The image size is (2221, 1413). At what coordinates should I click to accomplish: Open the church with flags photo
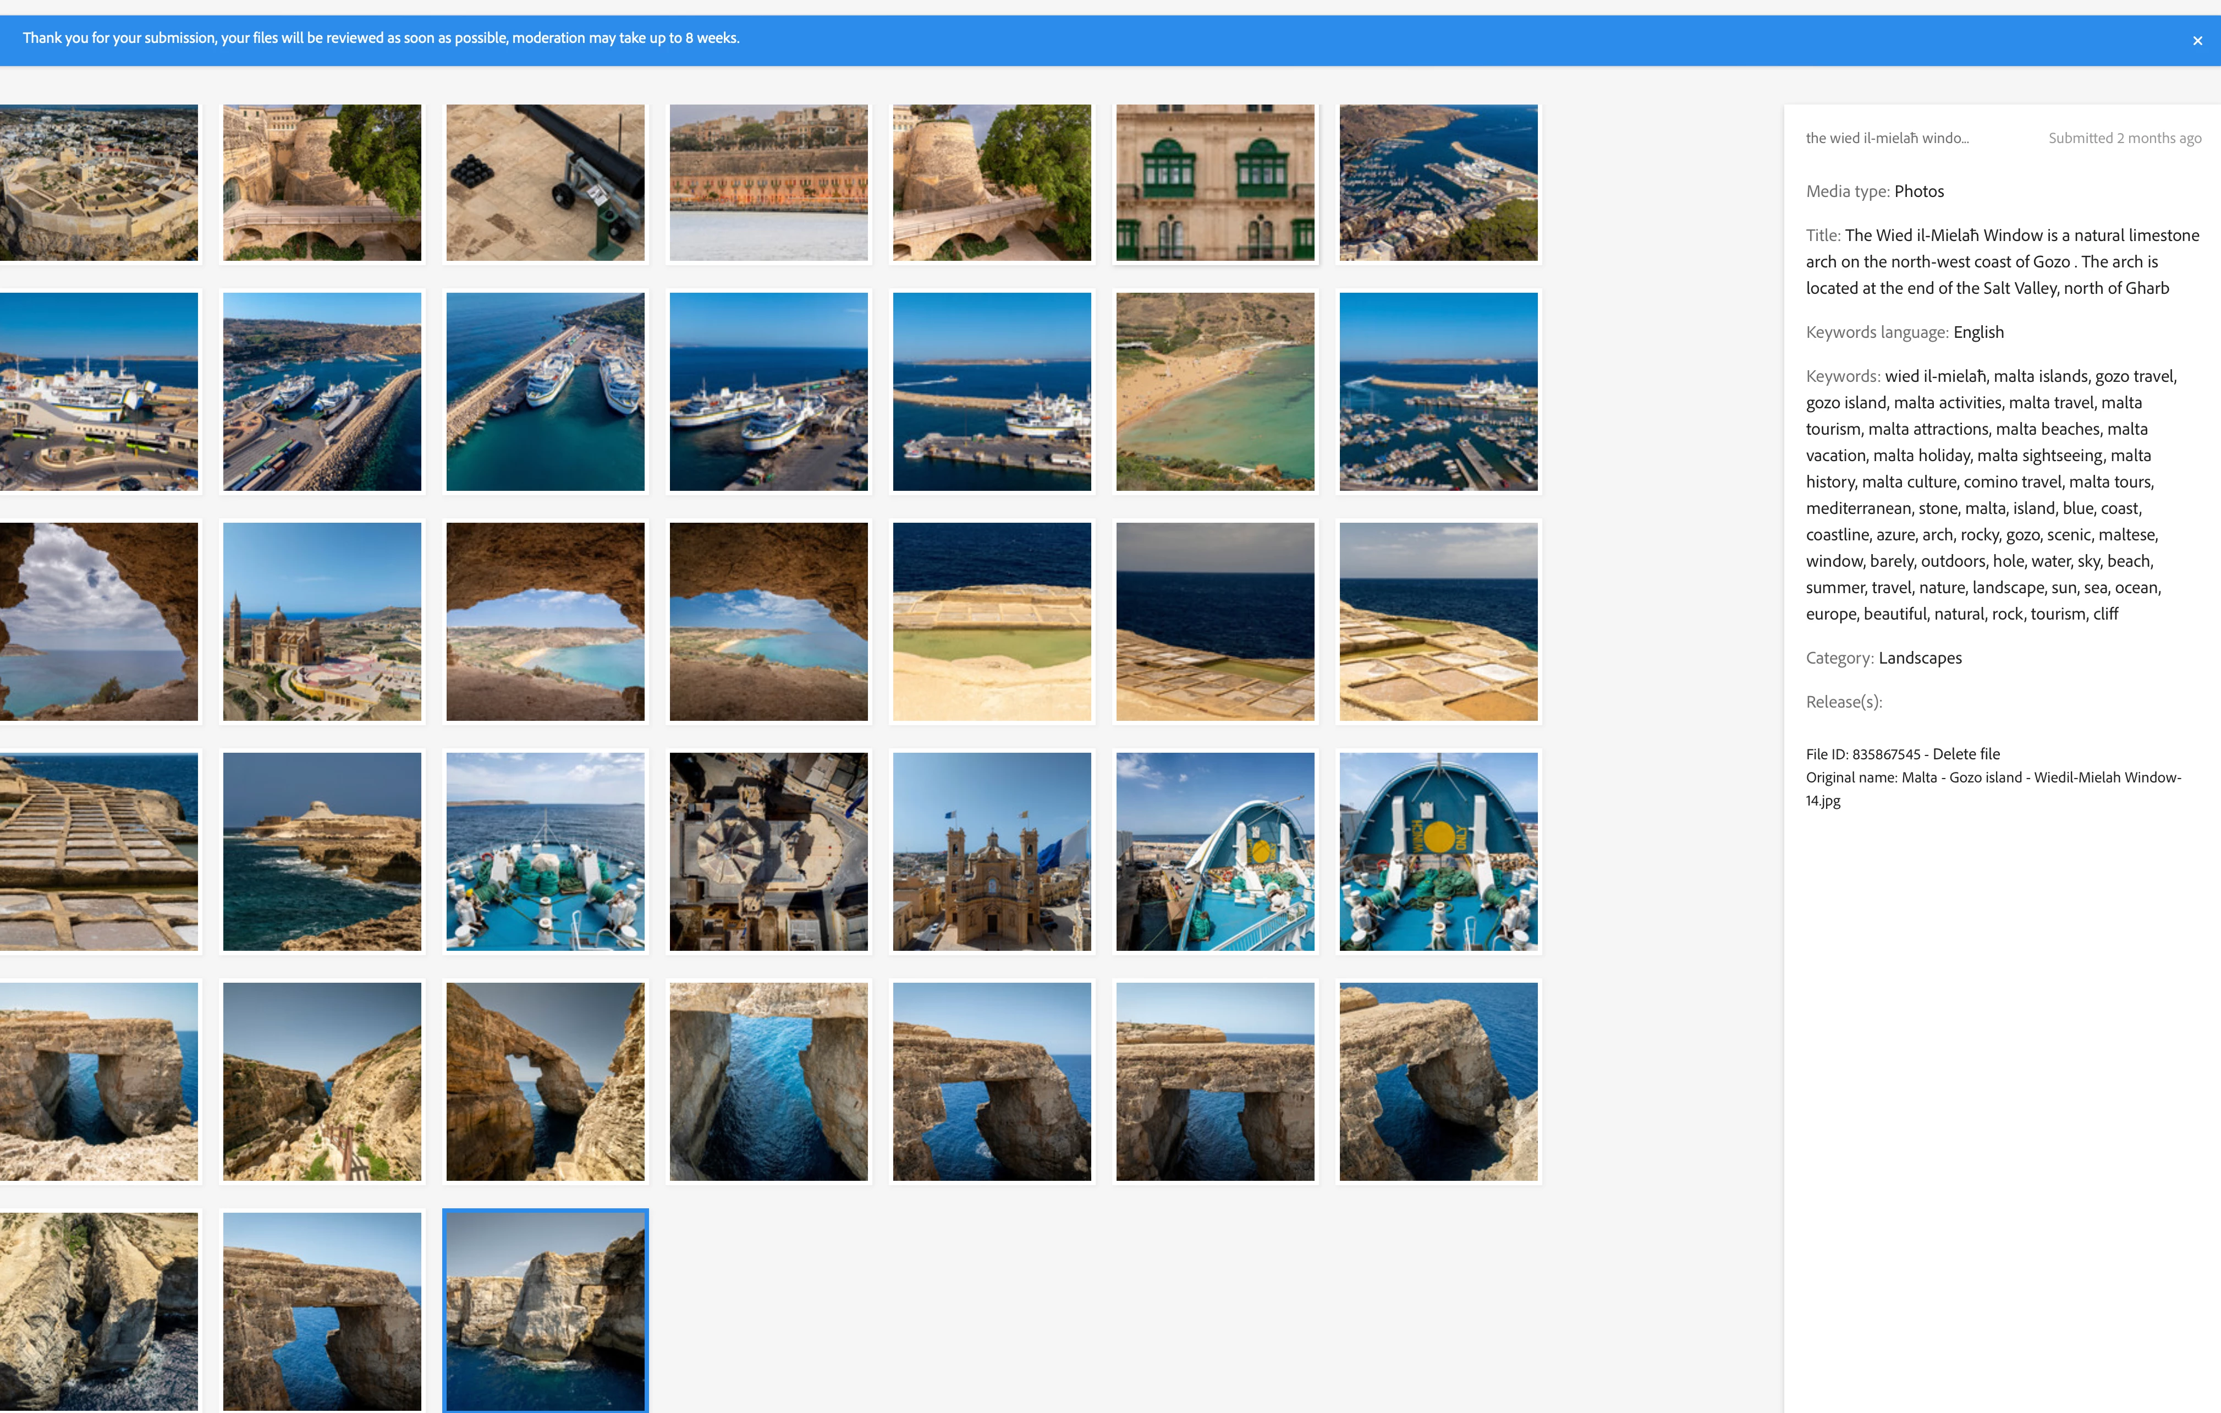coord(992,851)
